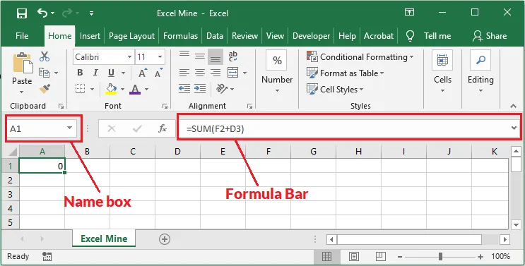Open the Data tab
Viewport: 525px width, 266px height.
pos(215,36)
